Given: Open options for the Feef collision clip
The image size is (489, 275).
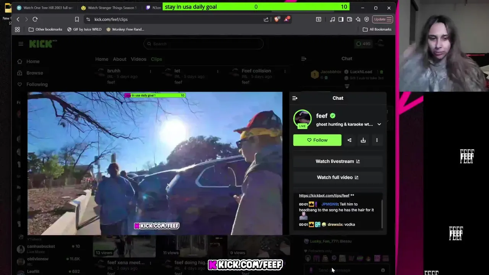Looking at the screenshot, I should click(285, 71).
